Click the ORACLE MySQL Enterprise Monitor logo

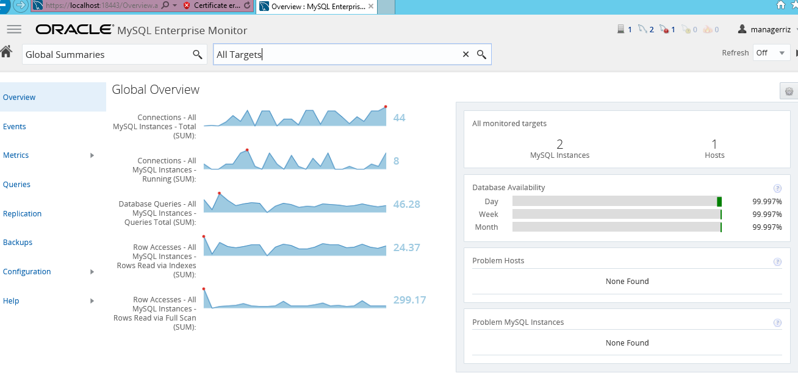coord(142,30)
